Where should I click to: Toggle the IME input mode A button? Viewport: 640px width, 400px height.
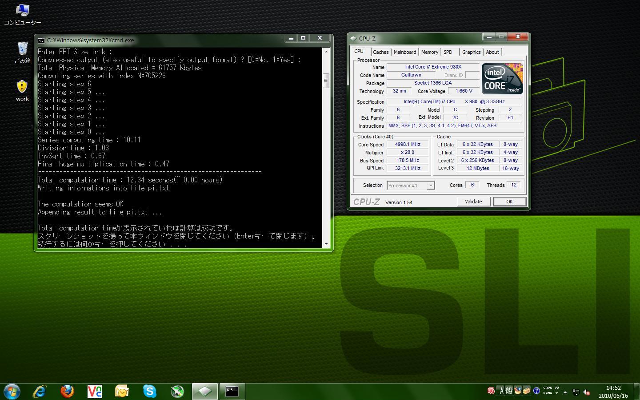[x=501, y=391]
